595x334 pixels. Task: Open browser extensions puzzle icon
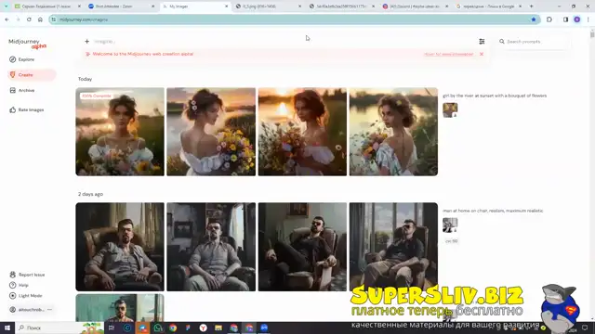point(549,19)
